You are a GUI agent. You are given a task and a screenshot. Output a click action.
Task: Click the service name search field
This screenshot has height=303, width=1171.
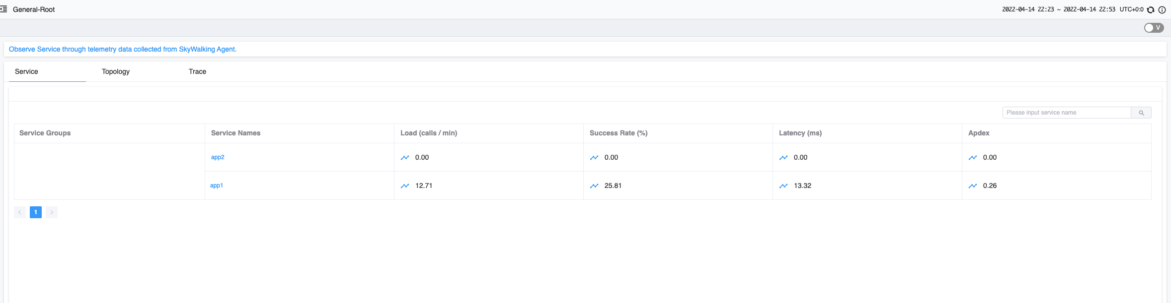pyautogui.click(x=1067, y=113)
